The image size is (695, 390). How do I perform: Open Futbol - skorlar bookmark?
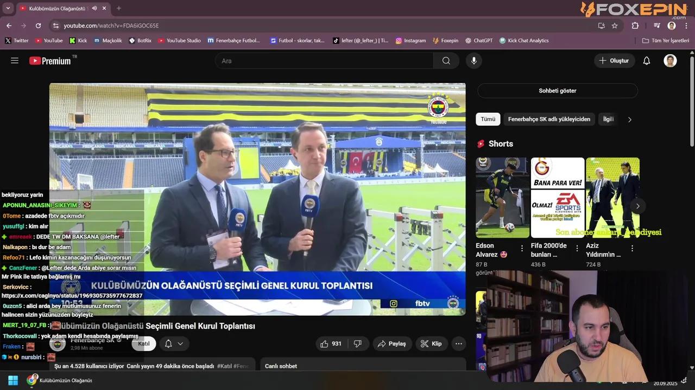point(298,41)
